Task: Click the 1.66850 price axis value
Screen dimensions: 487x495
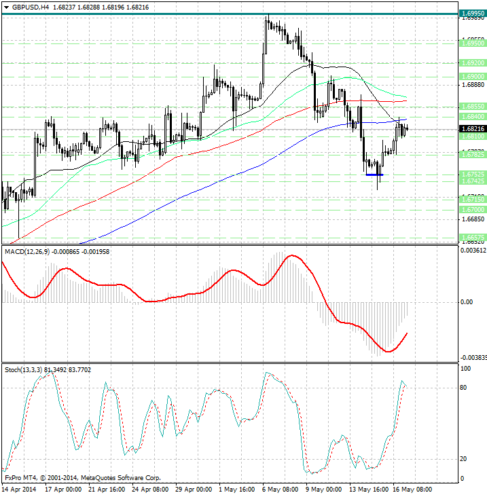Action: [x=473, y=219]
